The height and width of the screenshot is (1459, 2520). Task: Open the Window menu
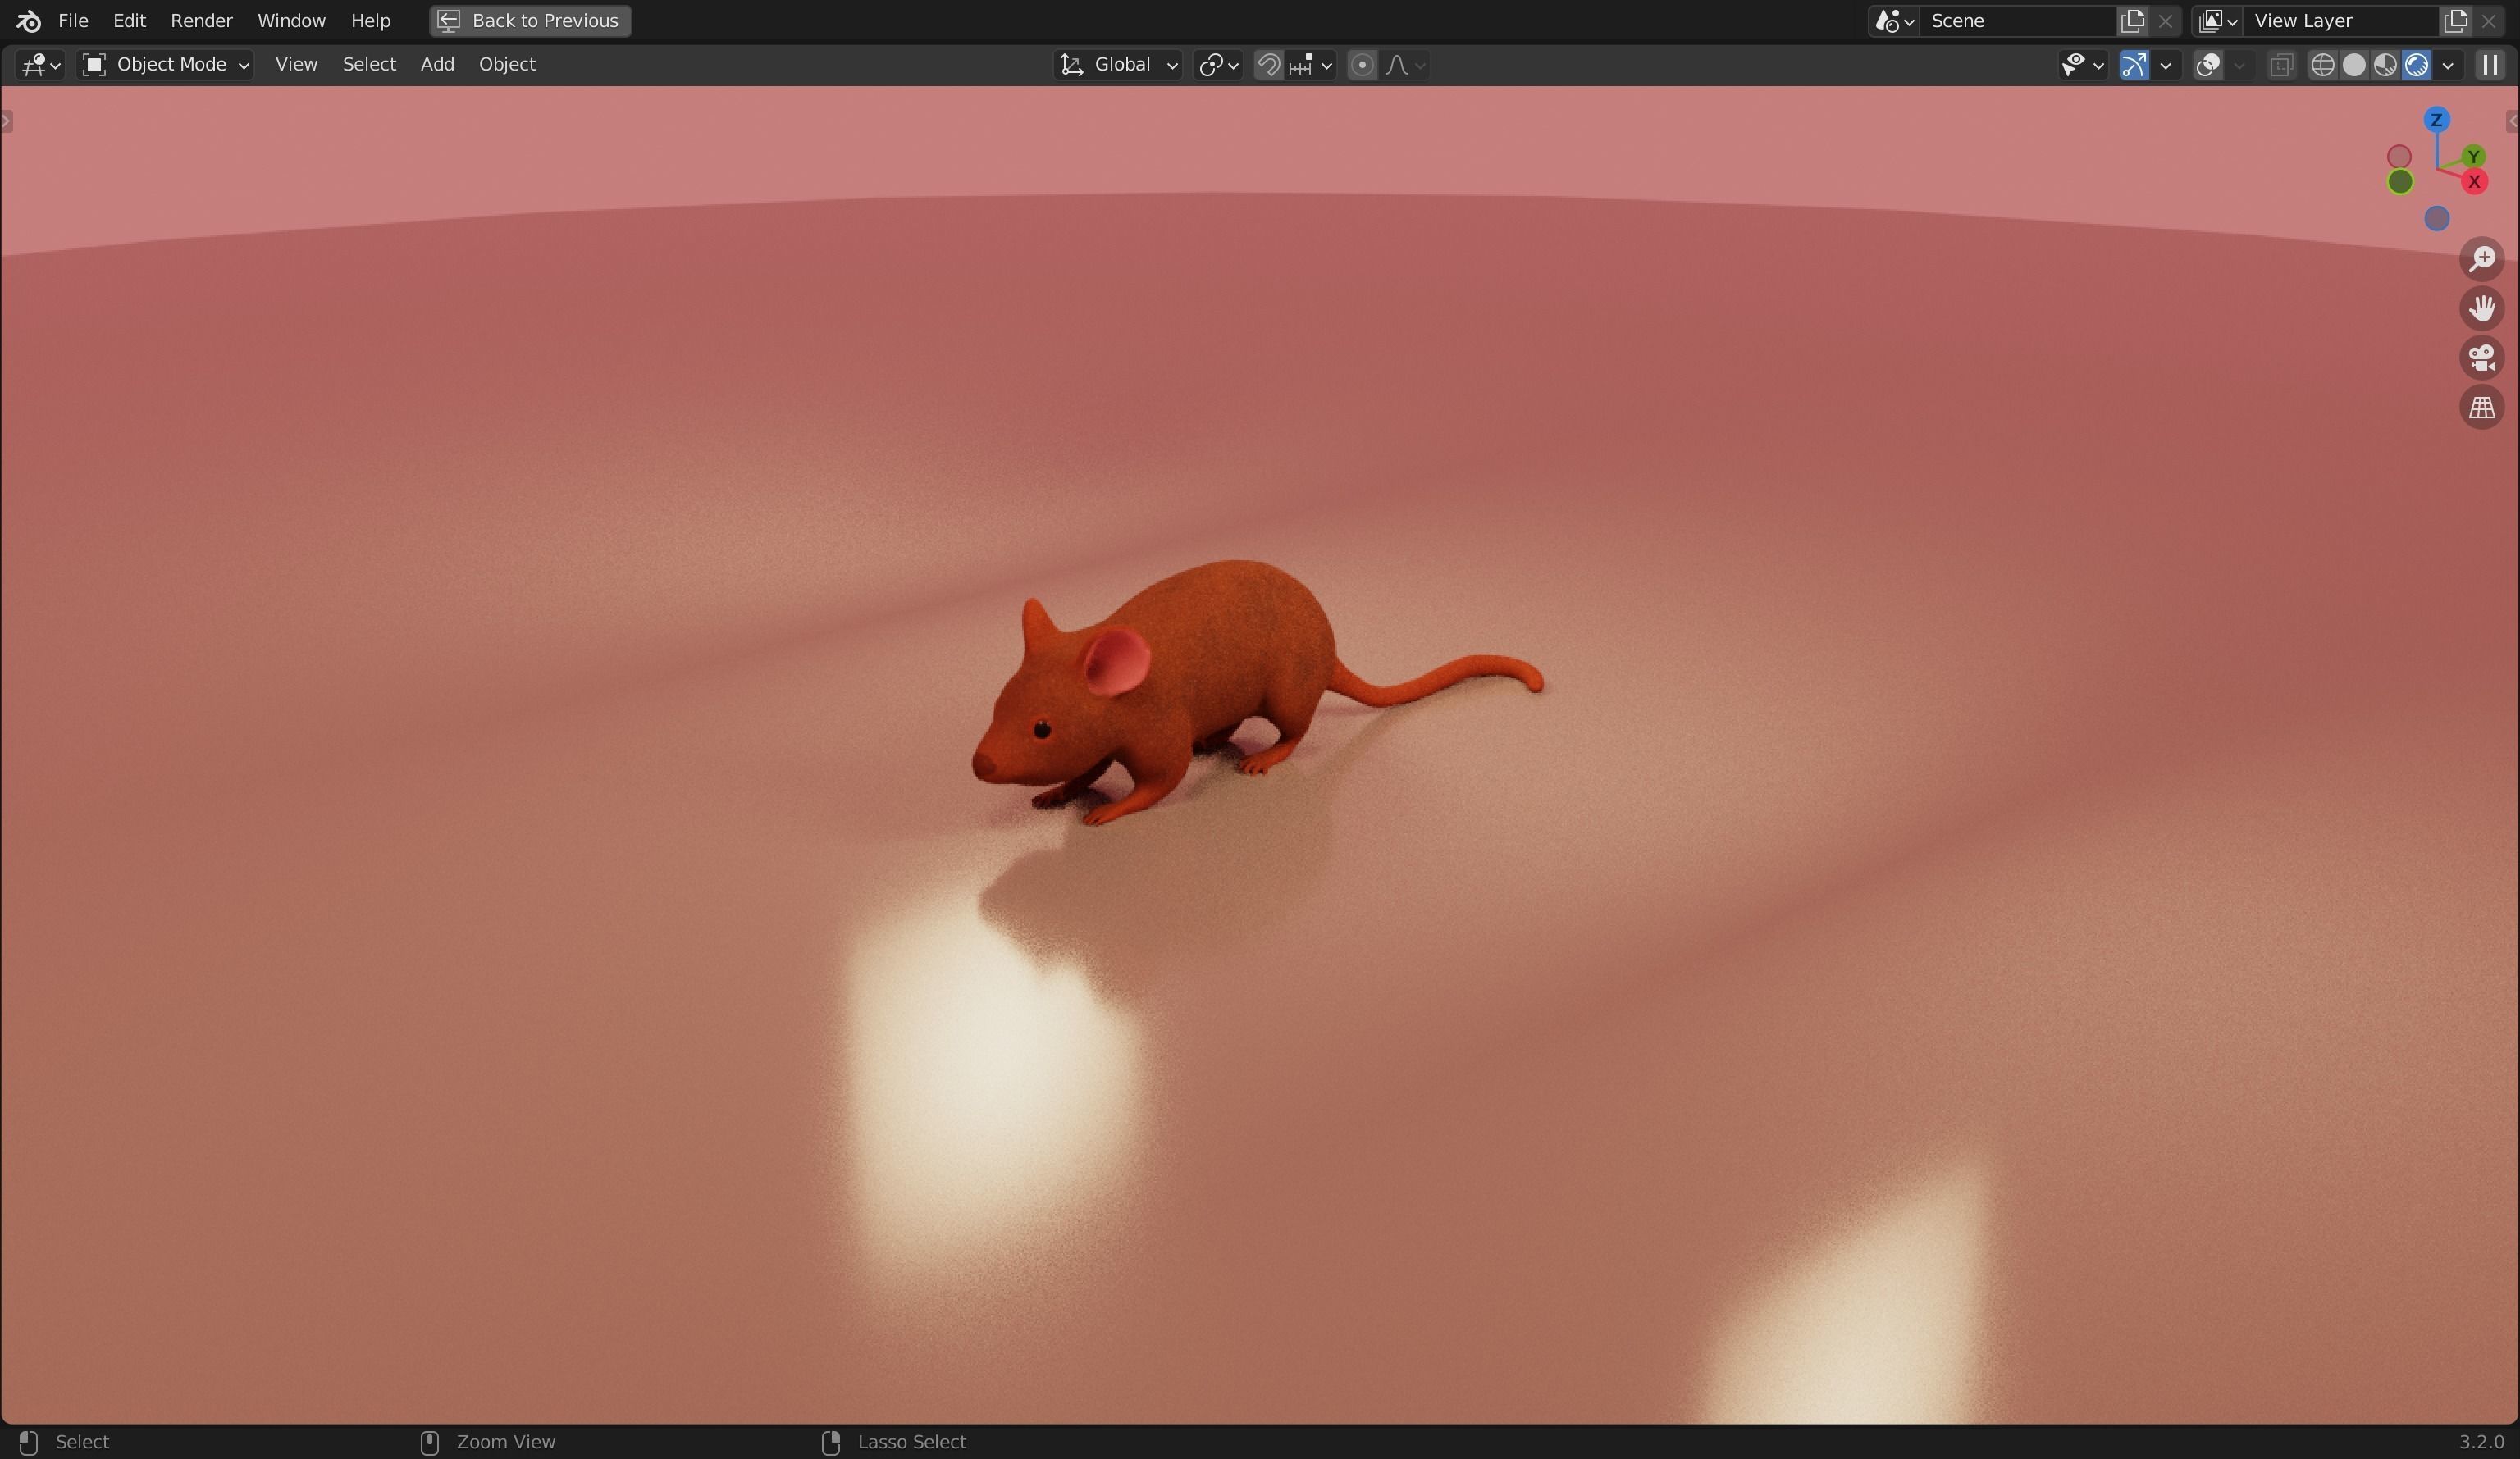(x=291, y=20)
